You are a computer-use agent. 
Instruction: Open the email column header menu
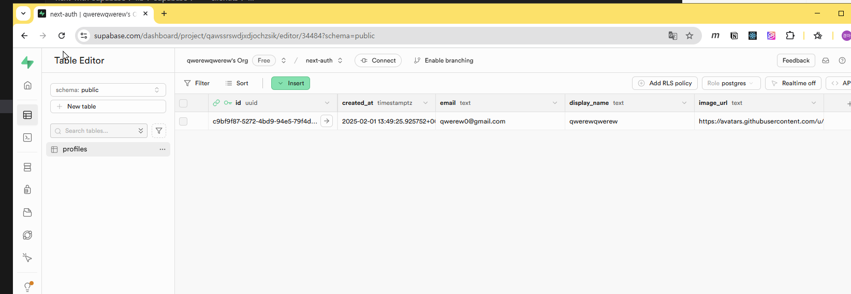555,103
